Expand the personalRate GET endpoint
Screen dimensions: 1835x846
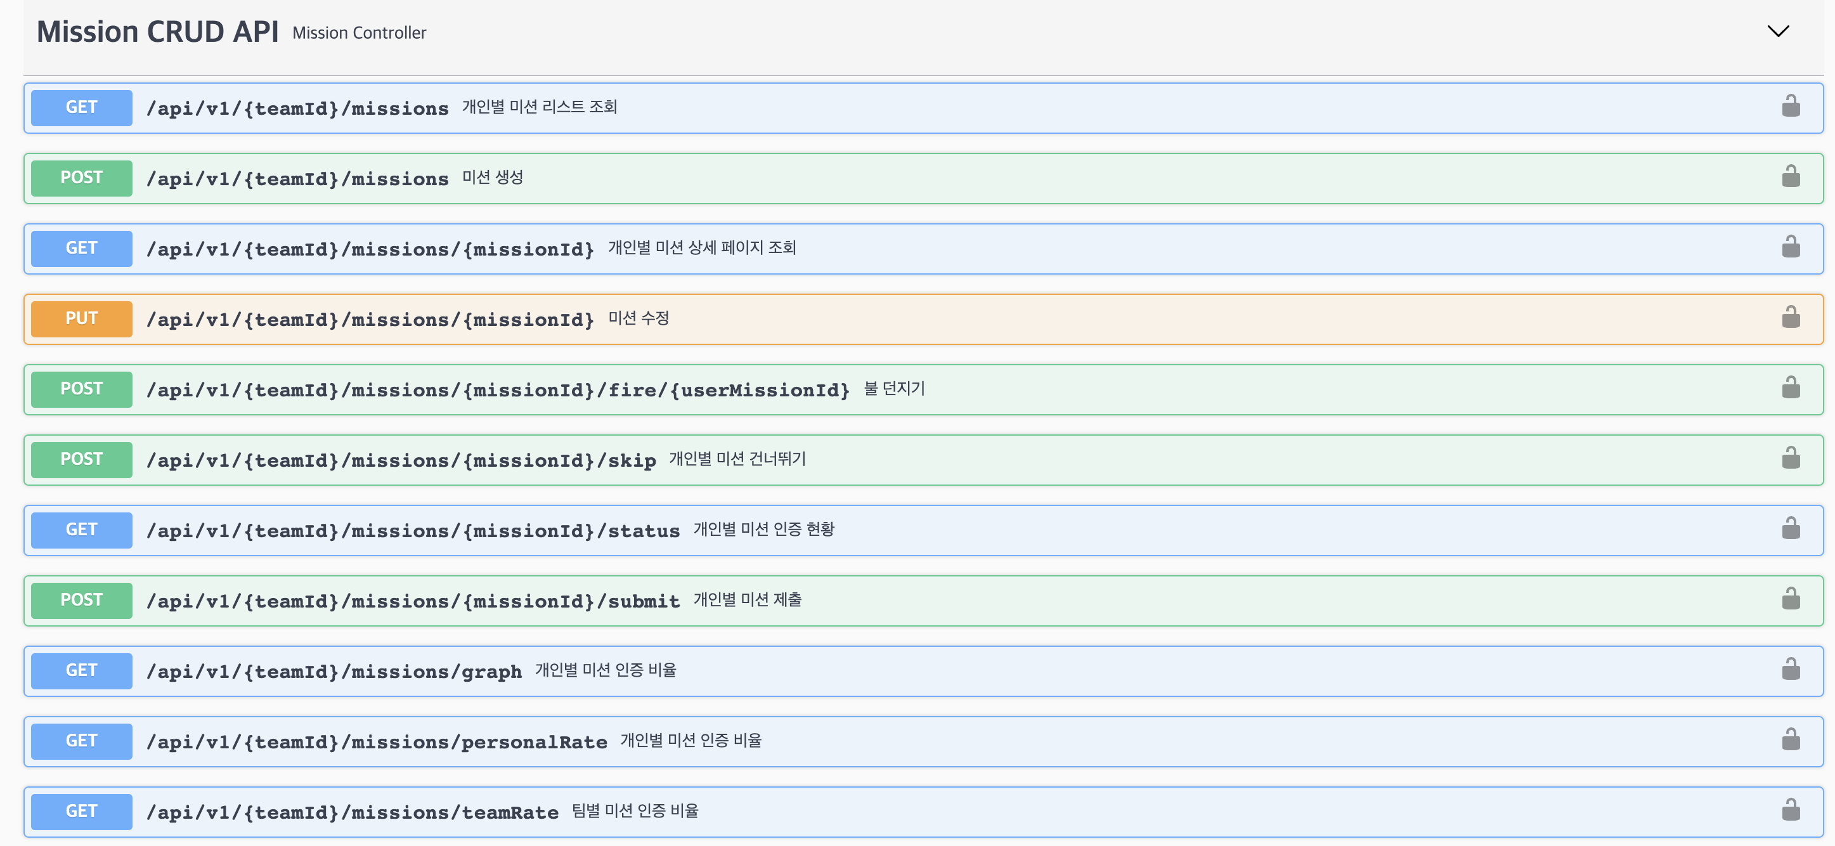click(376, 742)
